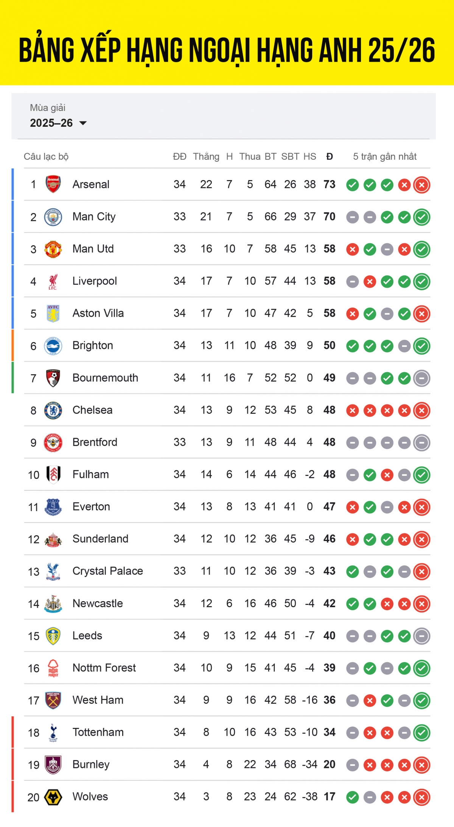
Task: Click the Thắng column header
Action: [206, 157]
